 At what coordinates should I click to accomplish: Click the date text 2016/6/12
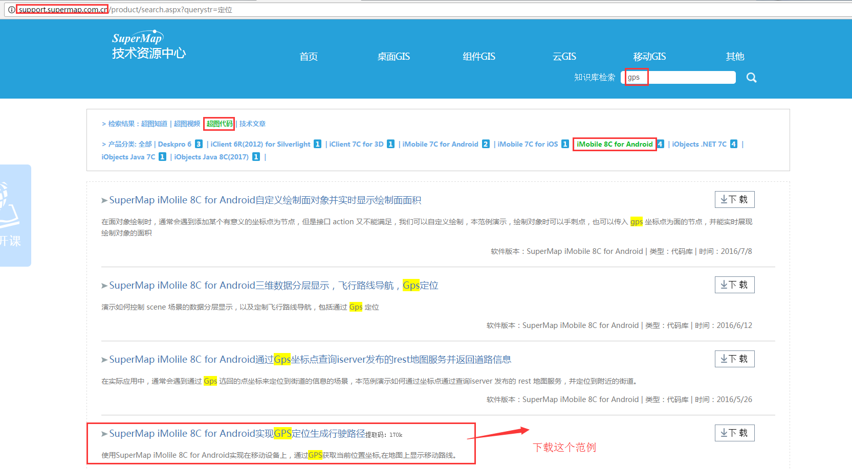pos(734,325)
